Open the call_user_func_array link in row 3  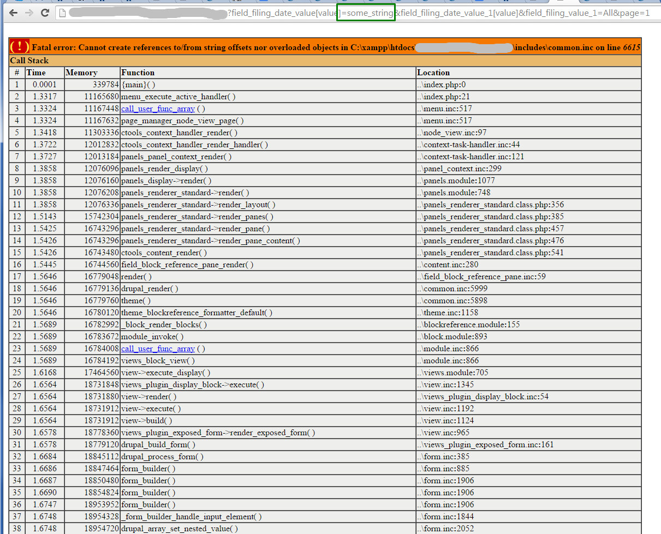point(157,108)
